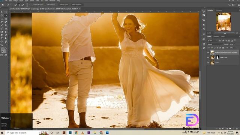Select the Gradient tool
Viewport: 240px width, 135px height.
1,32
